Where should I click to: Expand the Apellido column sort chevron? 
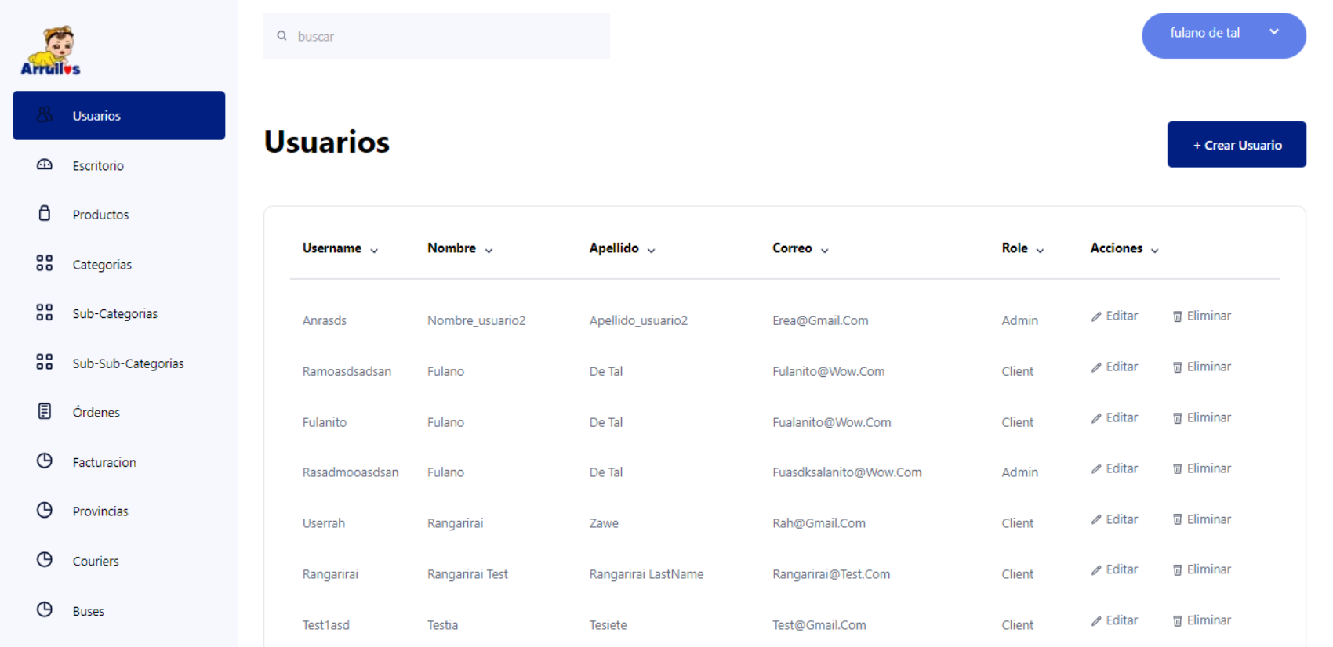[651, 251]
